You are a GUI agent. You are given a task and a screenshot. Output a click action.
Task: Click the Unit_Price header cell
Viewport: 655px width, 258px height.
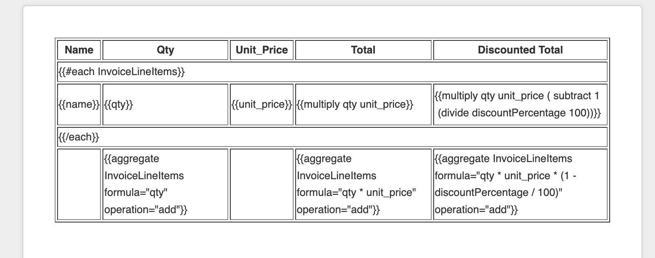(x=262, y=50)
